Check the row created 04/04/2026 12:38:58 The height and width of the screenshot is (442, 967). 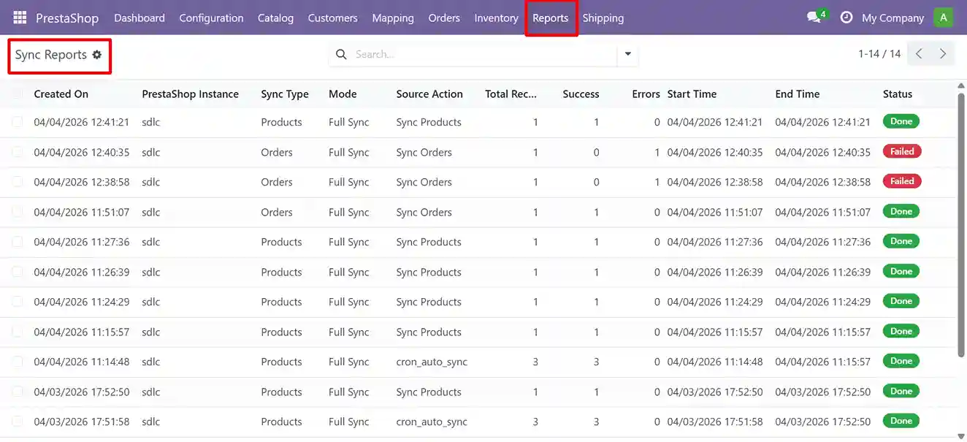pyautogui.click(x=17, y=182)
